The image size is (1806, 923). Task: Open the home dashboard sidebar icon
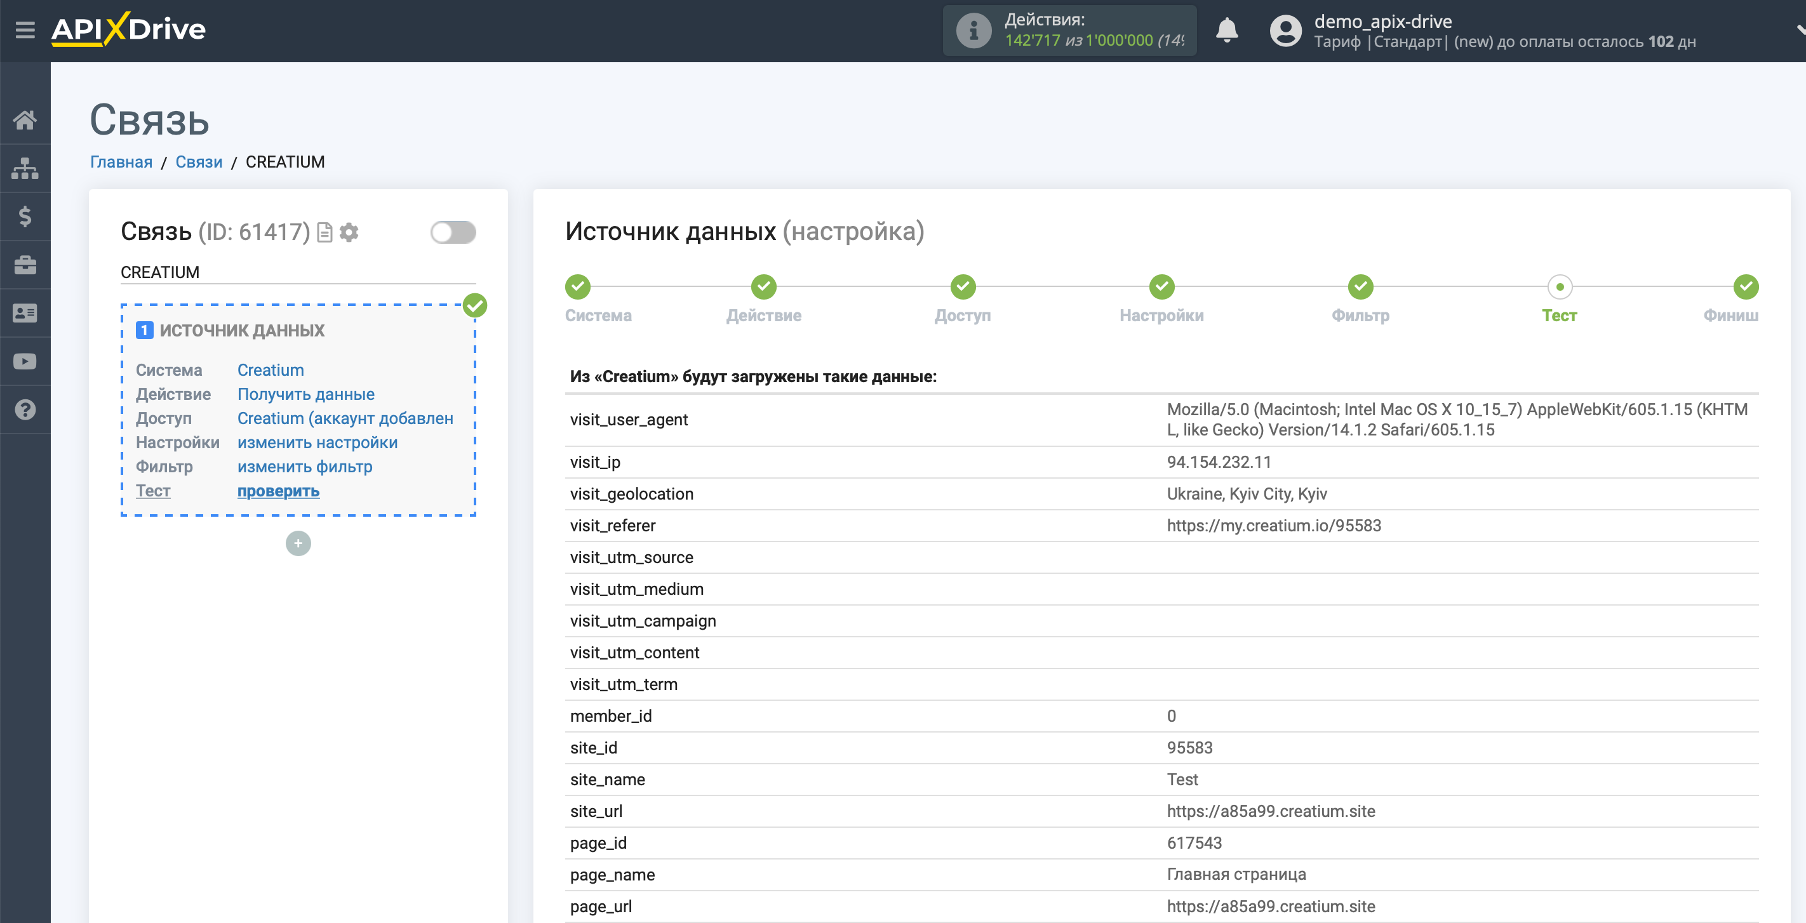click(x=25, y=120)
